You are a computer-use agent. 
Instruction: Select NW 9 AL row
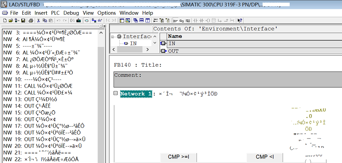coord(38,72)
